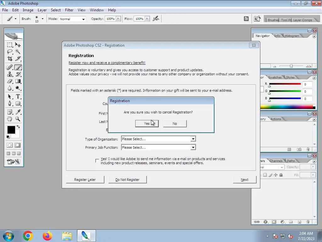This screenshot has width=322, height=242.
Task: Toggle the Brushes palette button
Action: coord(246,19)
